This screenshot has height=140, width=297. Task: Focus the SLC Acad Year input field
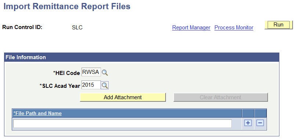click(x=91, y=85)
